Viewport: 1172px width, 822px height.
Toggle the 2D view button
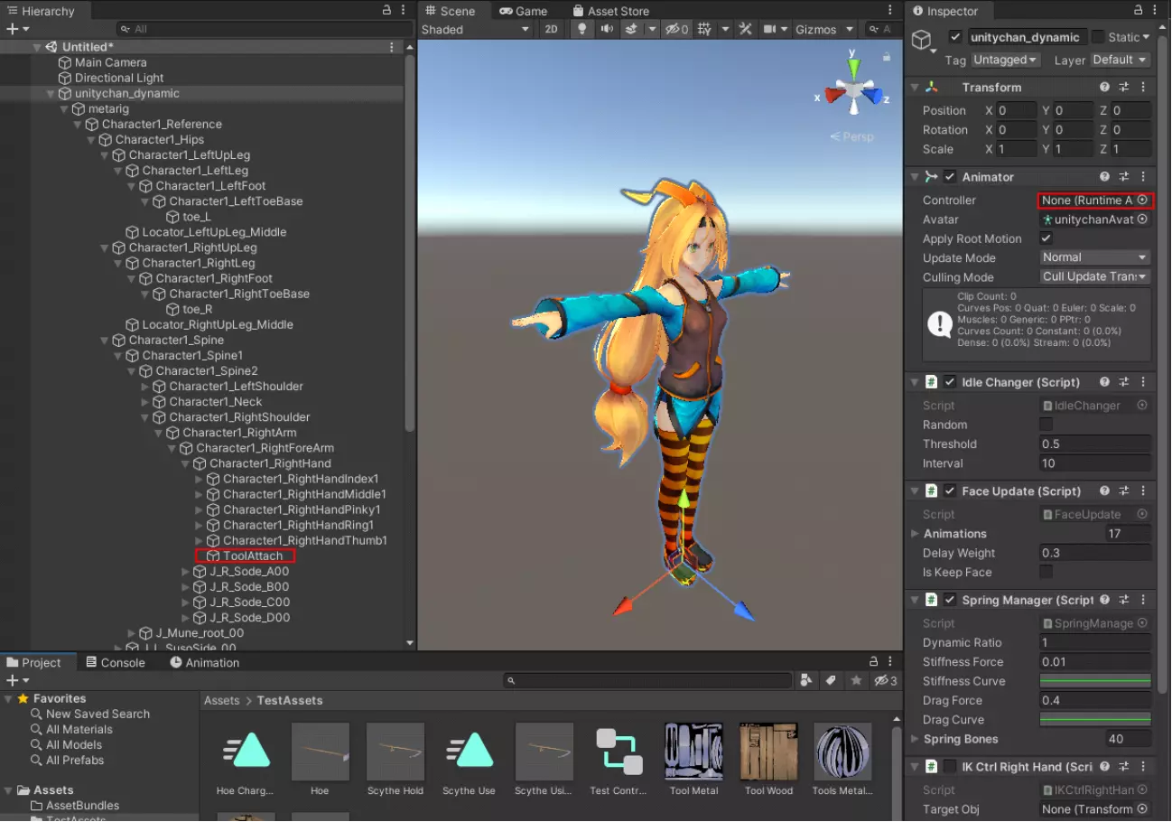(551, 30)
